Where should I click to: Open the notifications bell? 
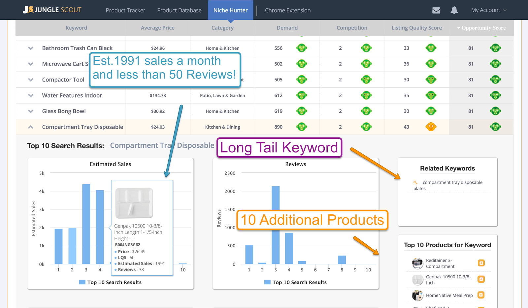(x=454, y=10)
